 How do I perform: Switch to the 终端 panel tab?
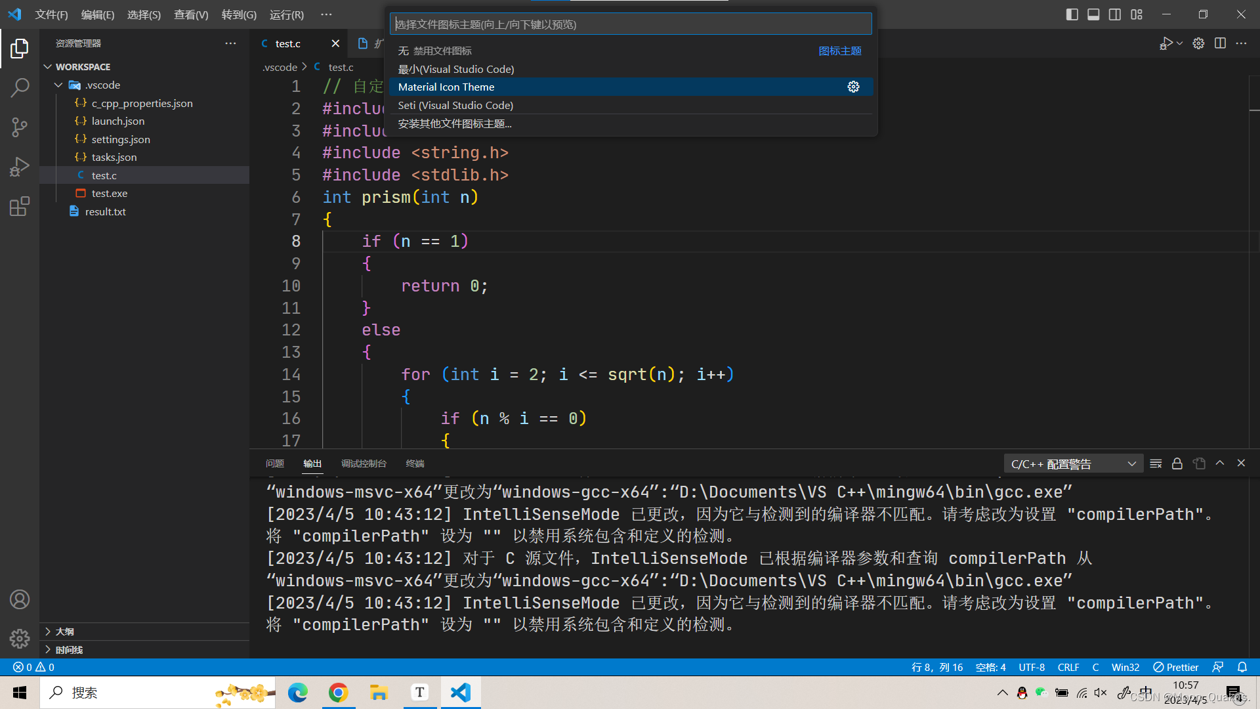pos(414,463)
